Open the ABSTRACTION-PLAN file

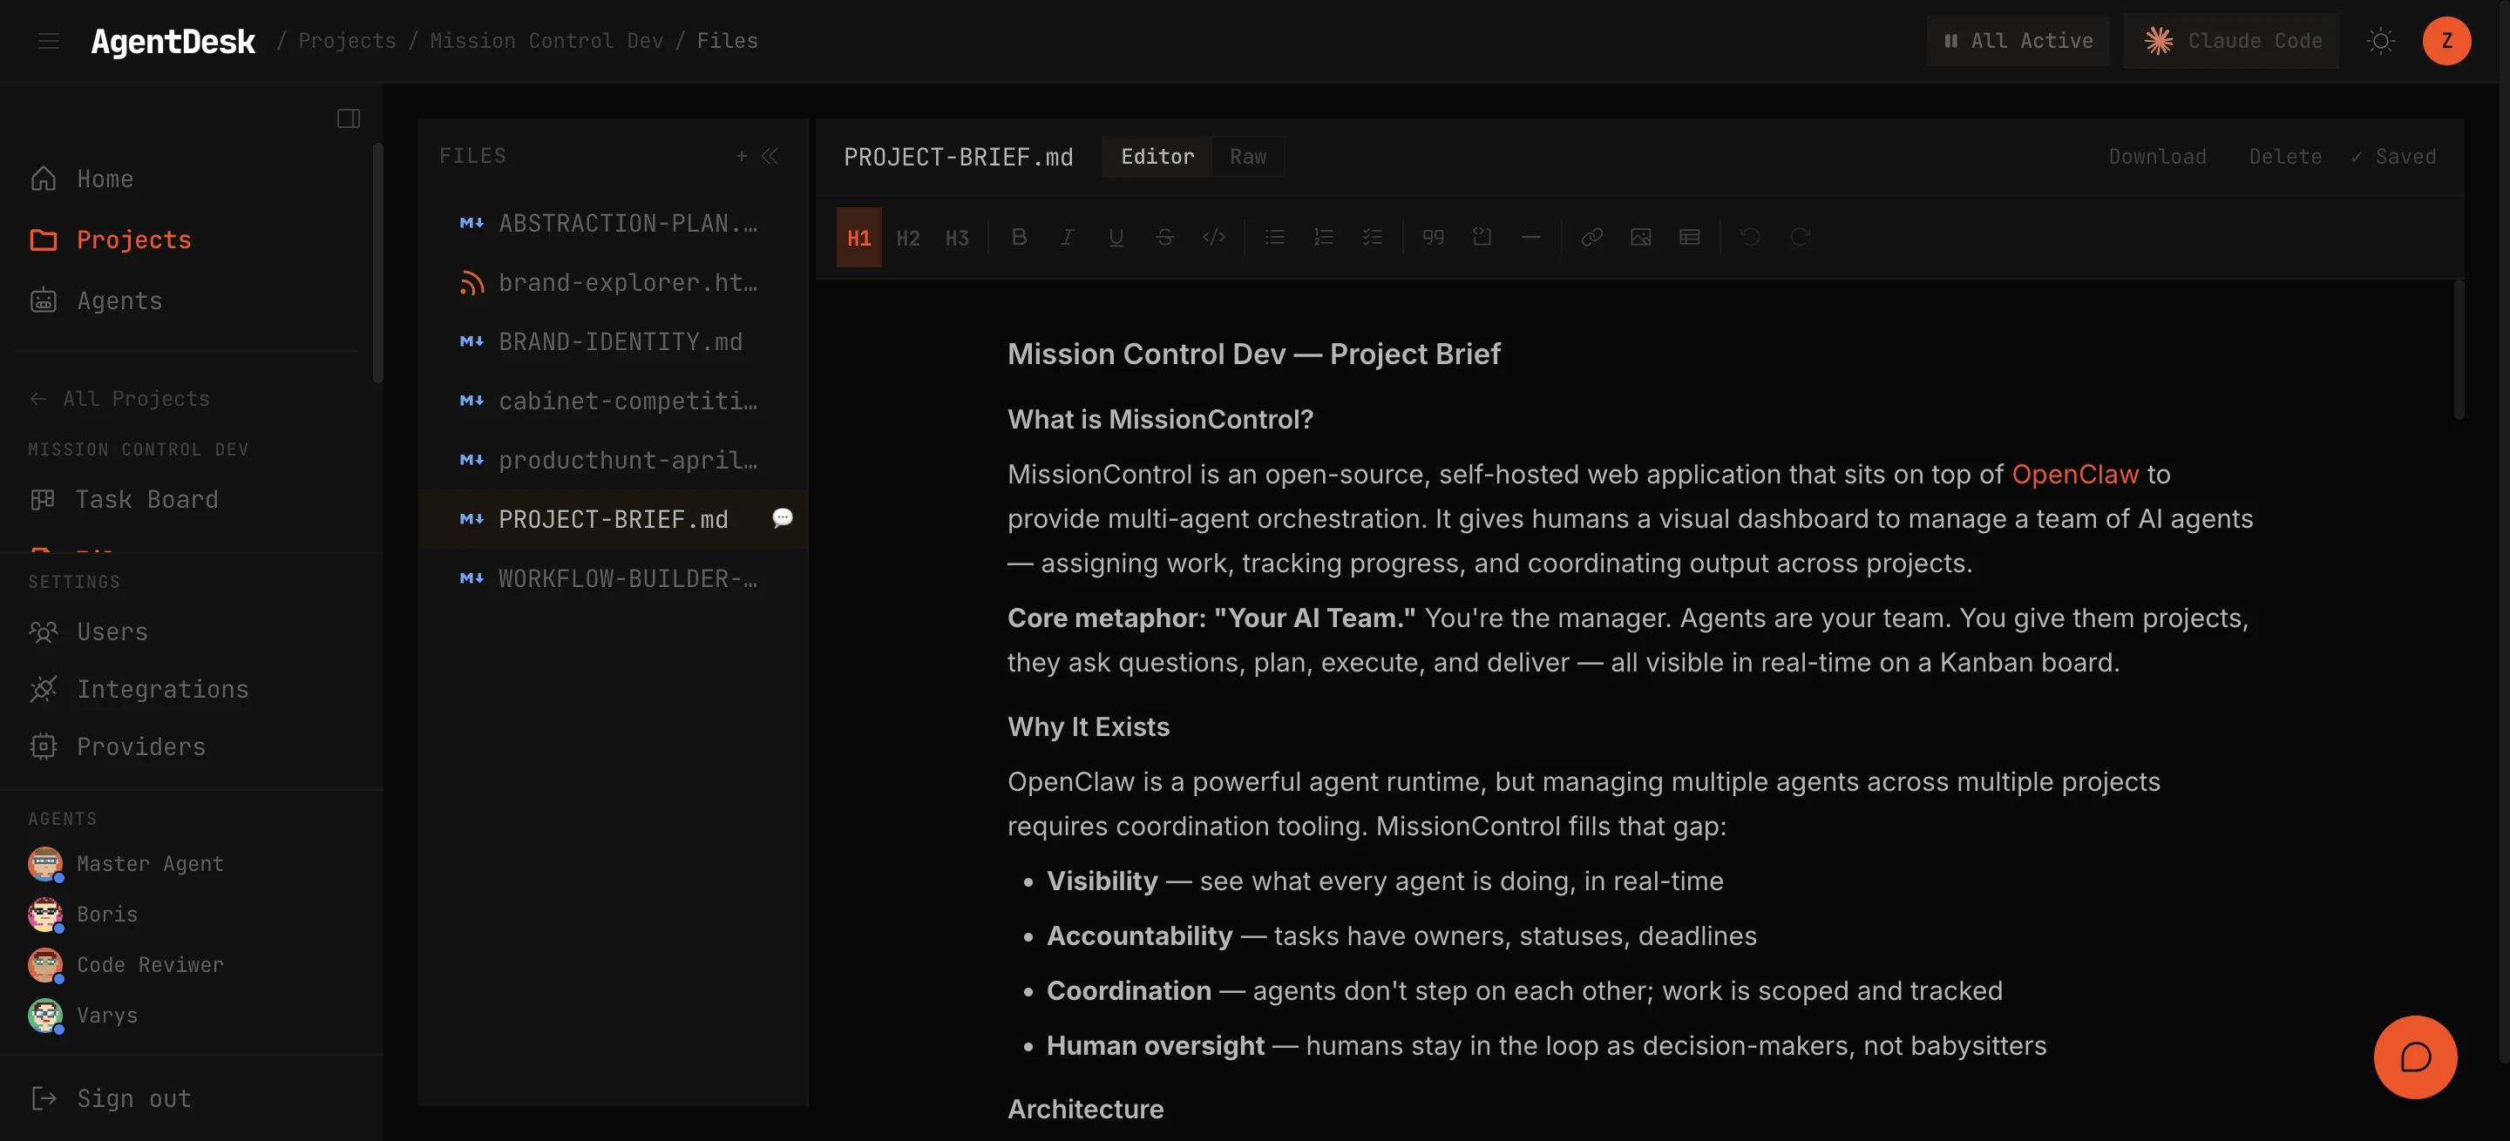613,224
